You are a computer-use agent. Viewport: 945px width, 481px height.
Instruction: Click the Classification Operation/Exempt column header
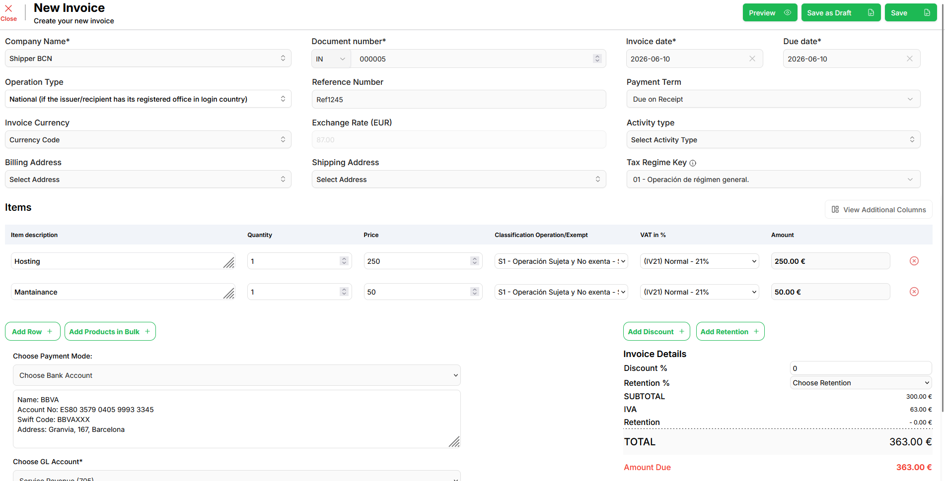[541, 235]
